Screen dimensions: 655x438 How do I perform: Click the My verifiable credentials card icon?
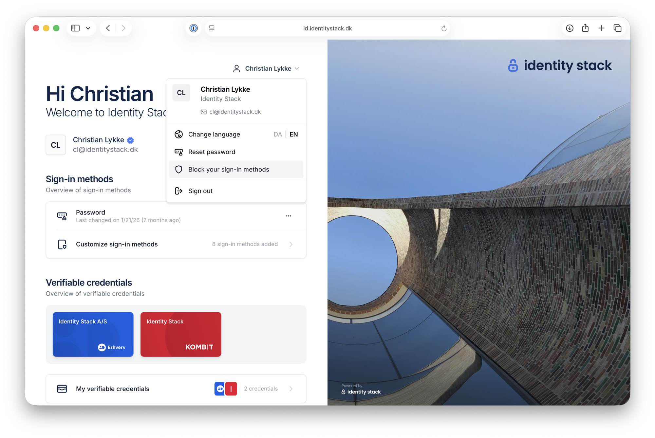[x=62, y=389]
